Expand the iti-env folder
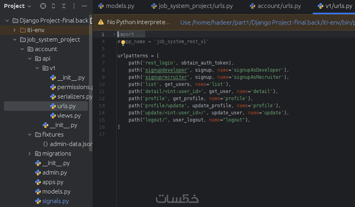Screen dimensions: 355x207 [x=15, y=30]
